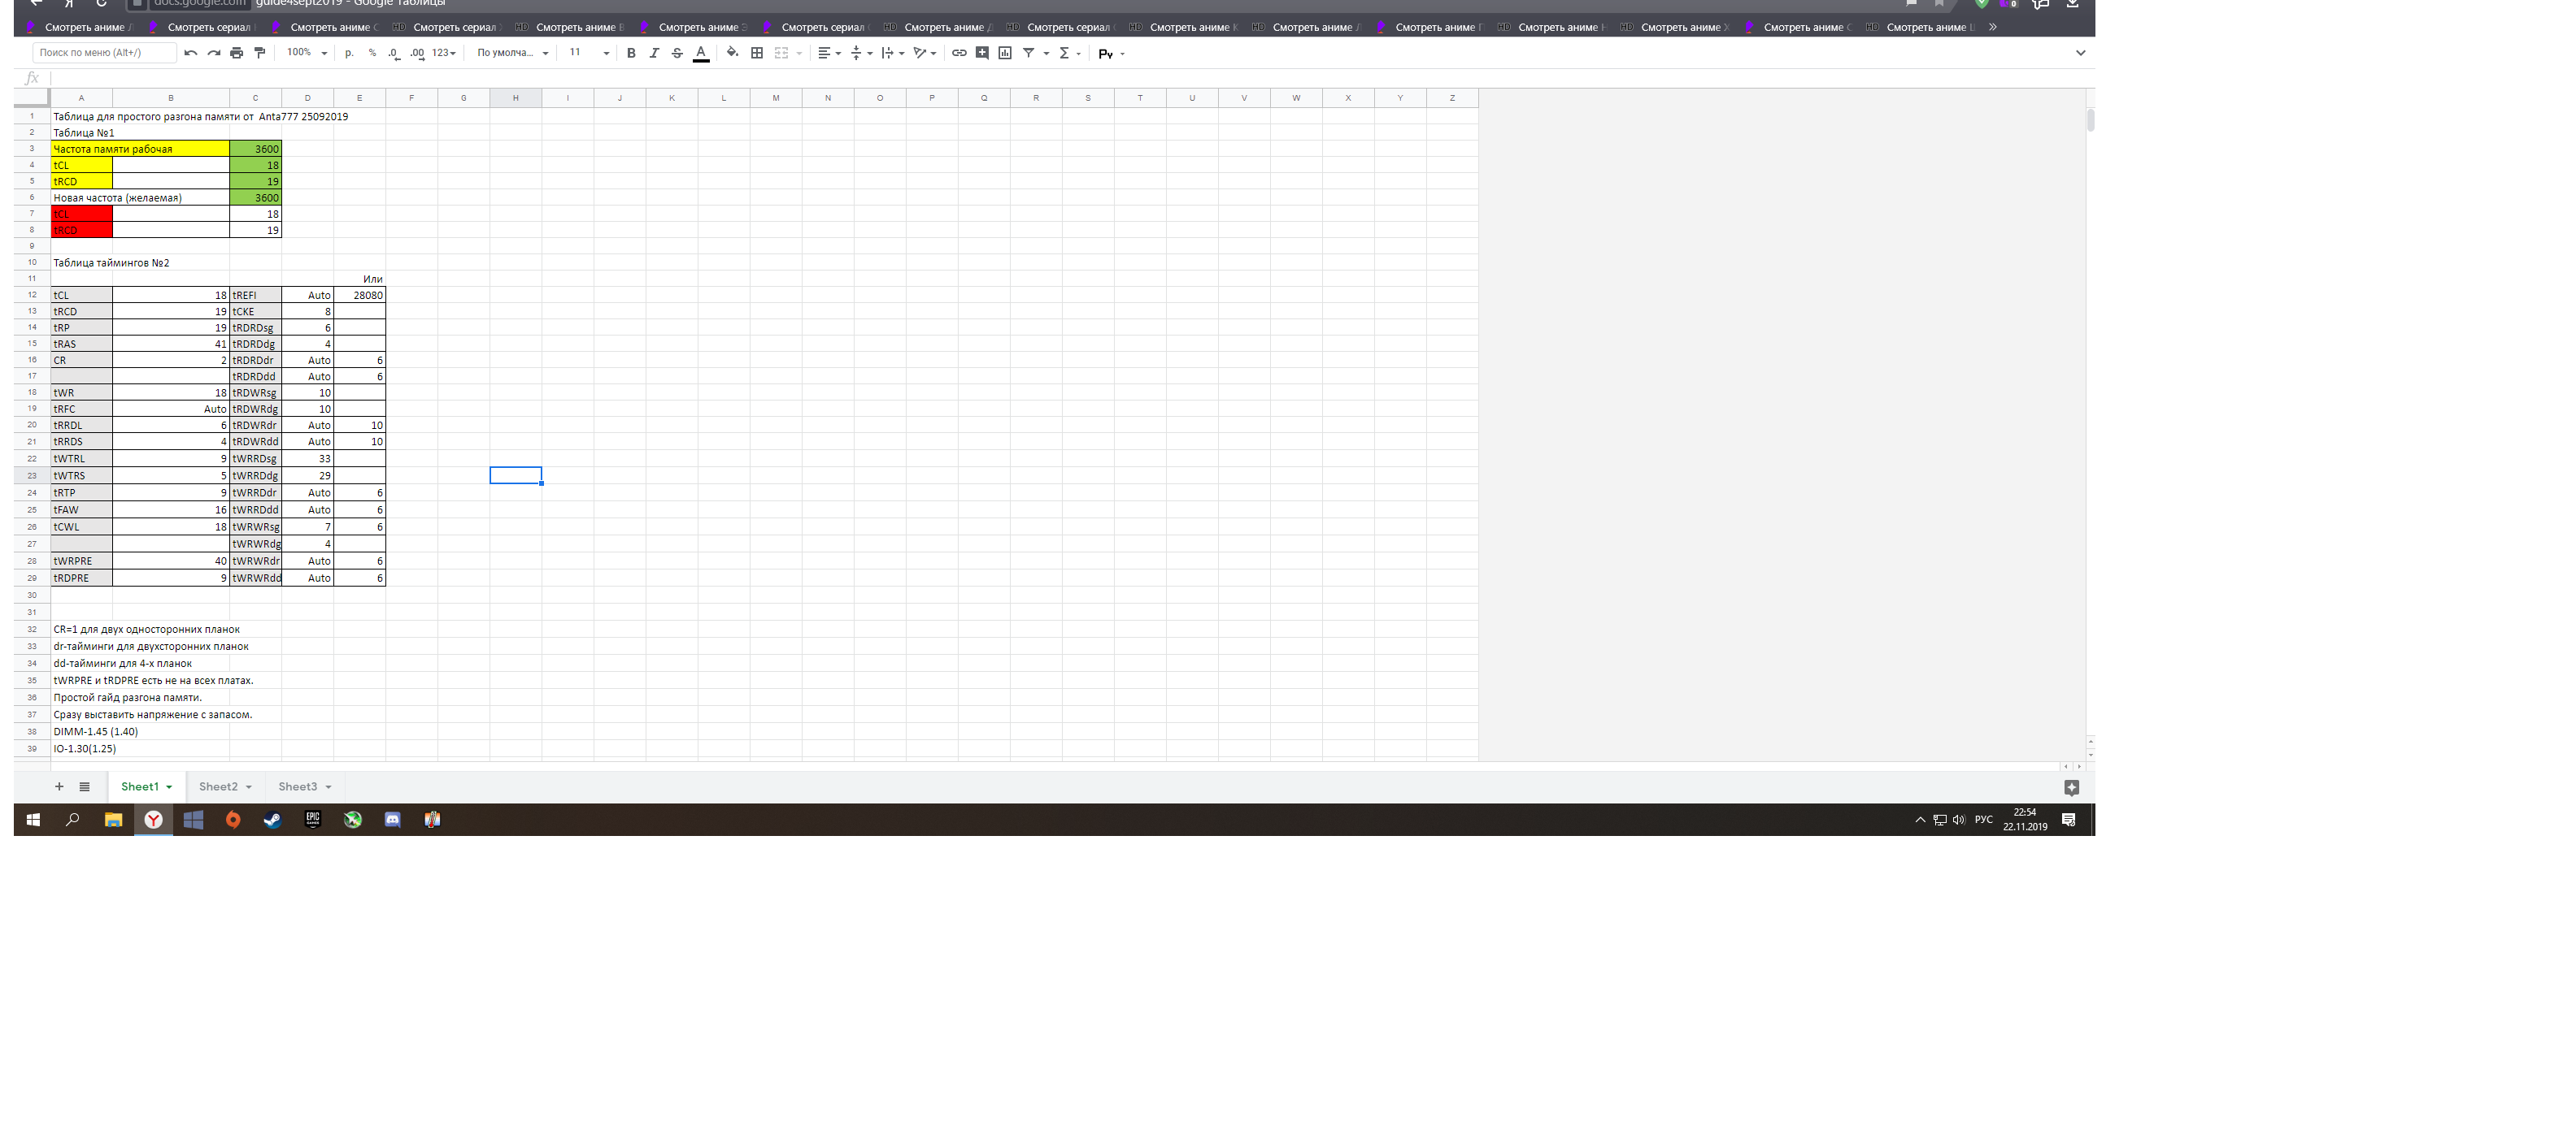Screen dimensions: 2576x1126
Task: Open the cell borders tool
Action: tap(757, 53)
